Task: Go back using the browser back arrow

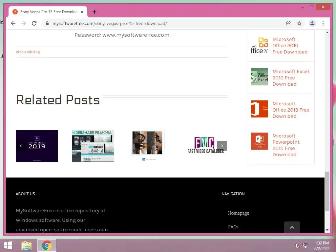Action: click(x=13, y=23)
